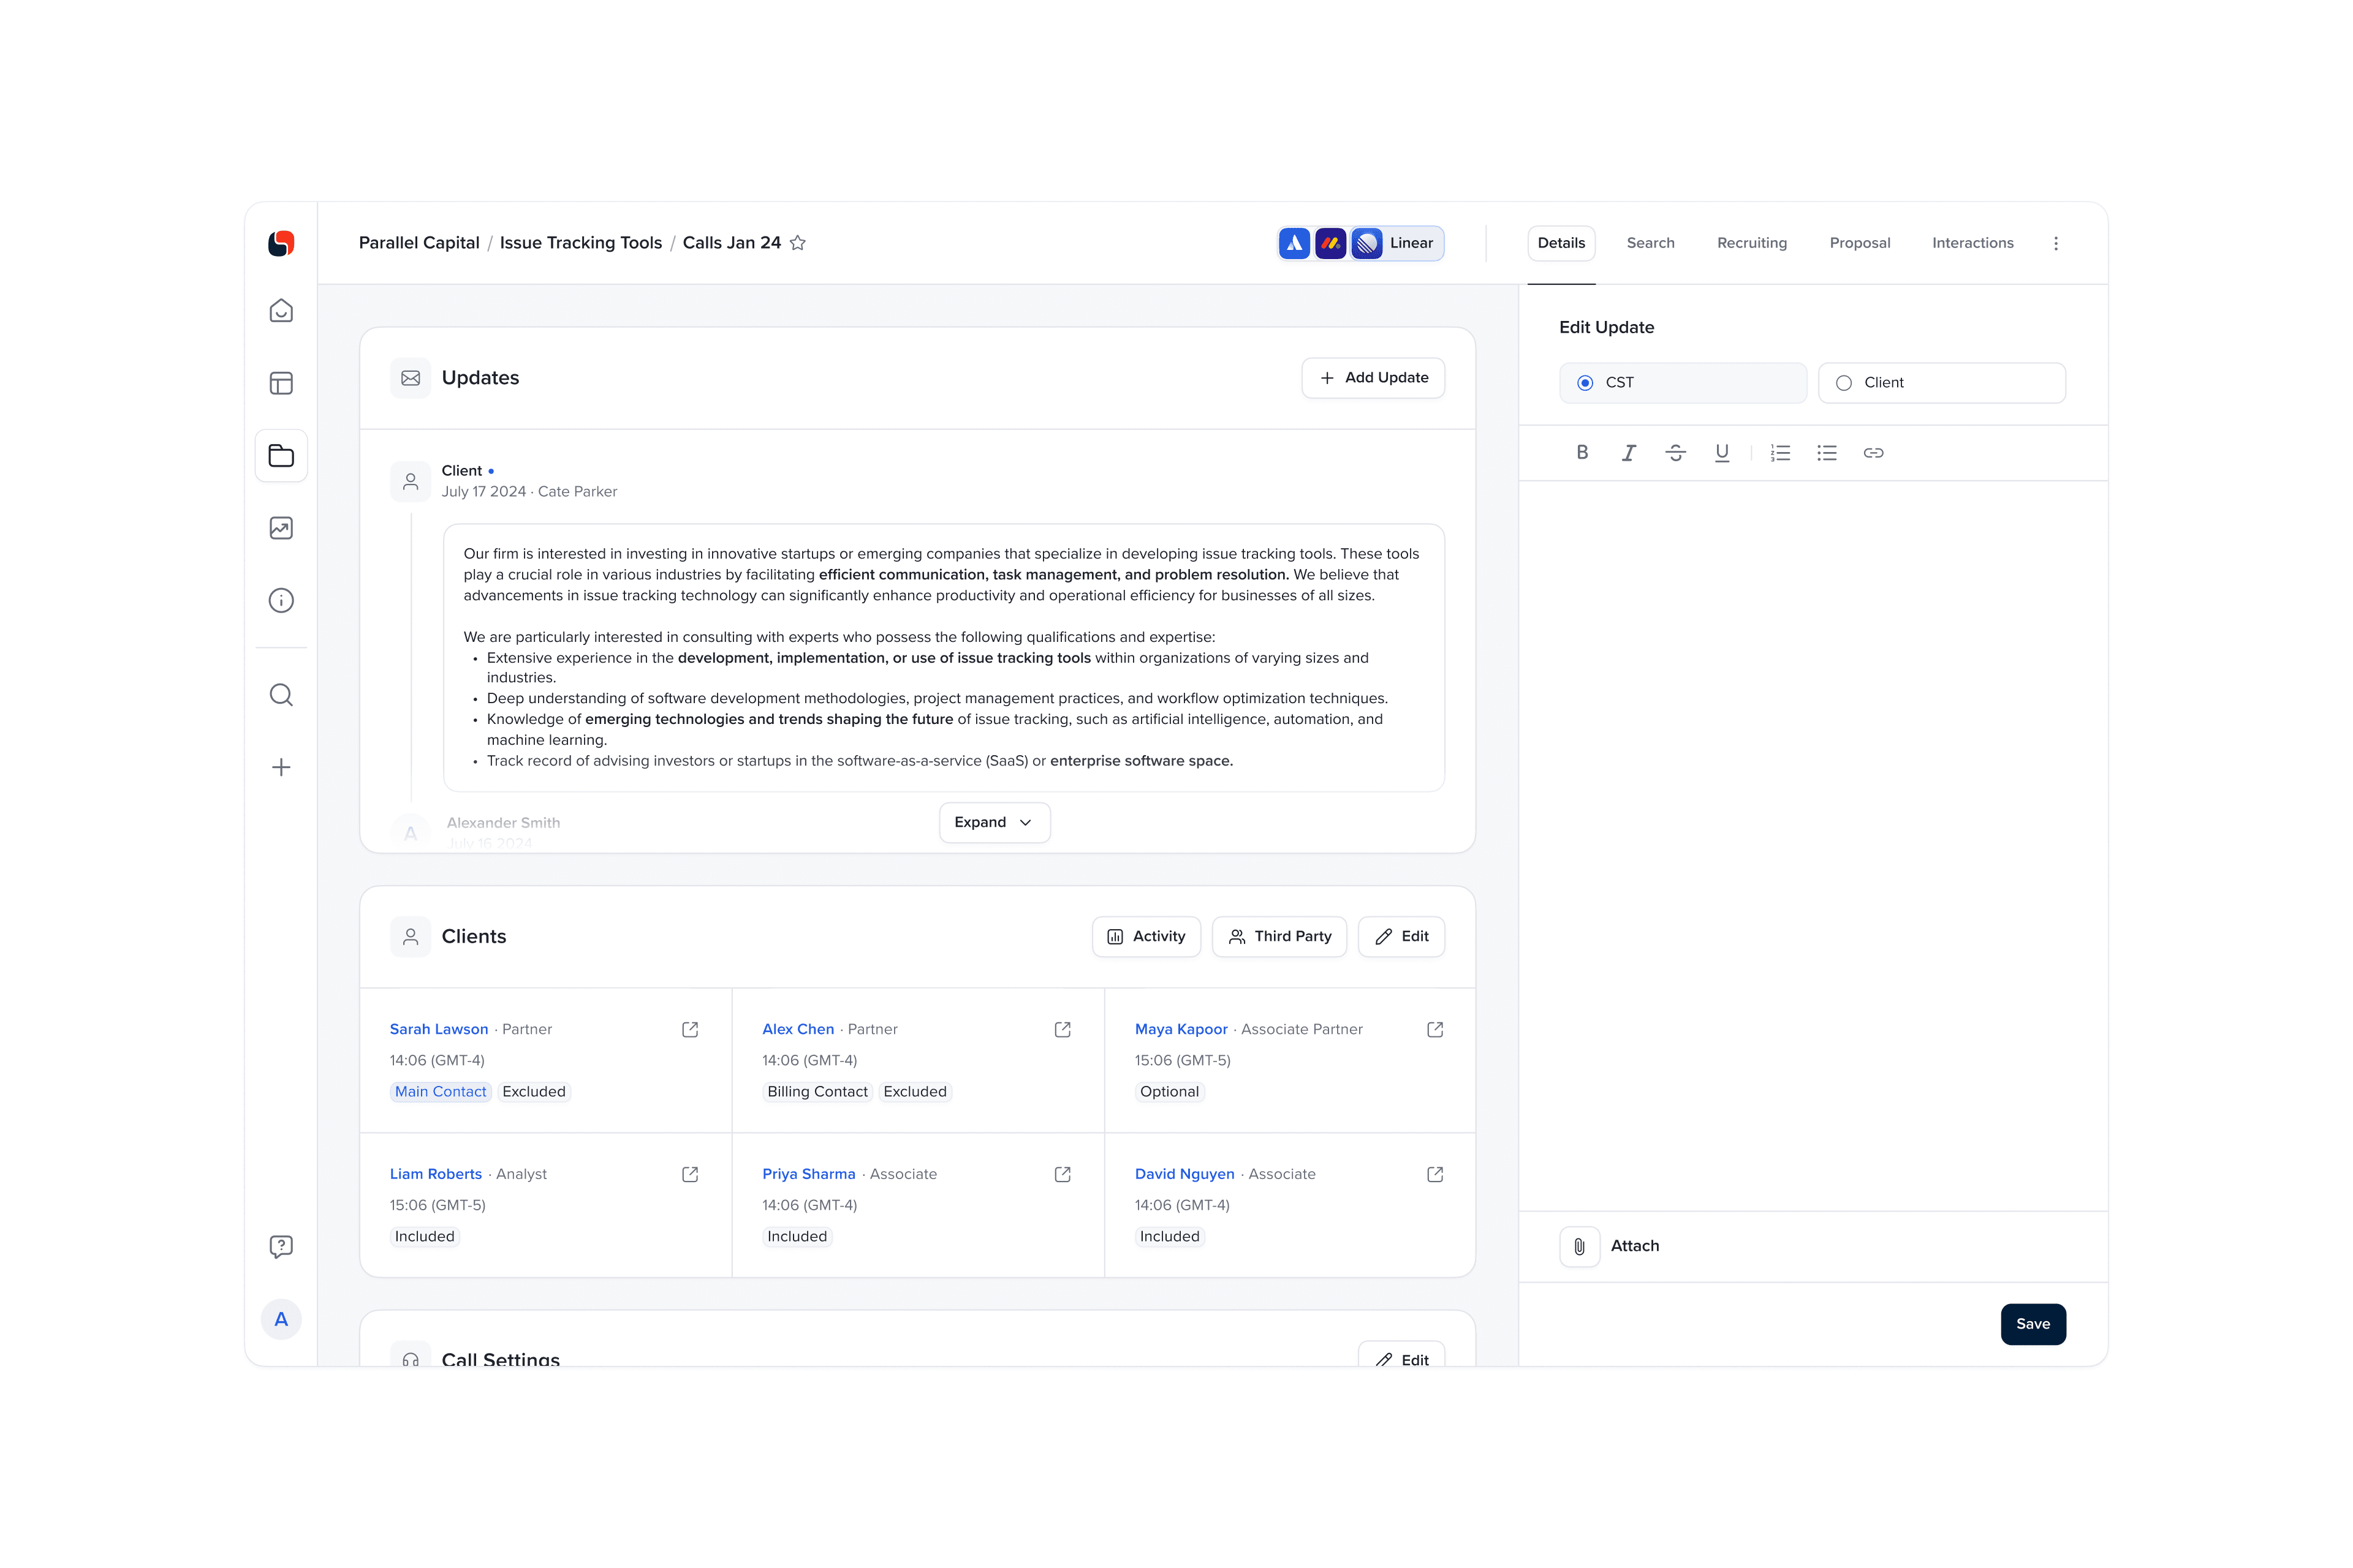Click the paperclip Attach icon
Screen dimensions: 2353x1568
1580,1246
